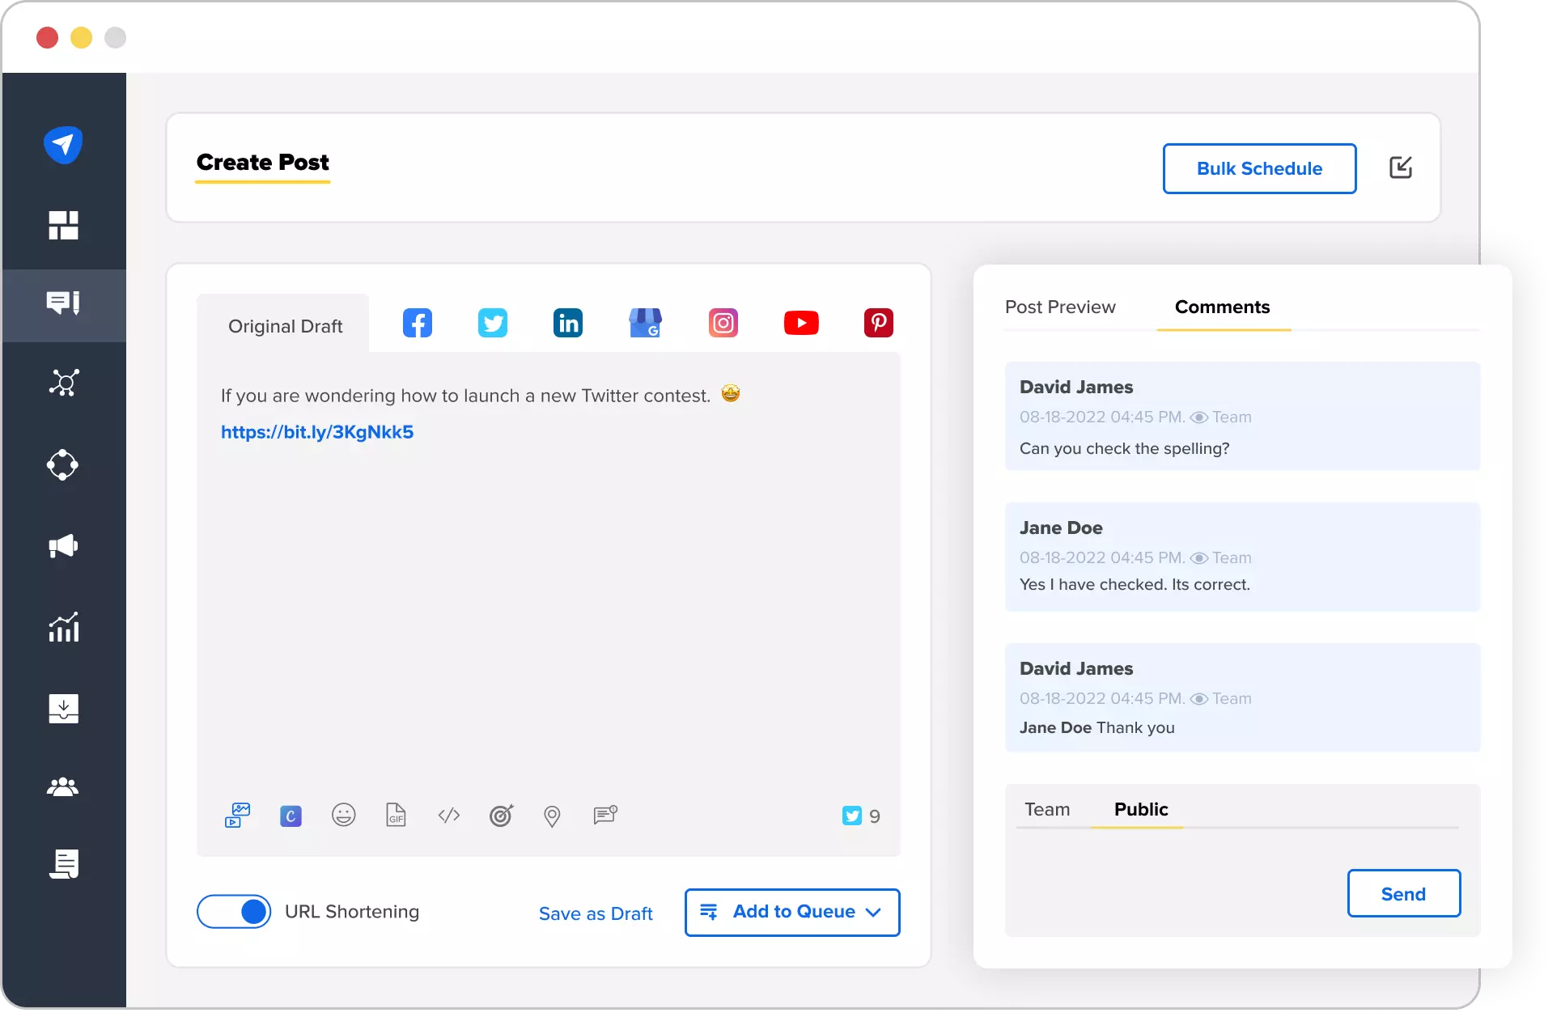Select the HTML/code embed icon

click(x=448, y=815)
